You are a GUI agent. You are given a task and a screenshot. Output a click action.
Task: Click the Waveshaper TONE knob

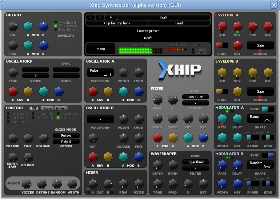click(x=157, y=184)
